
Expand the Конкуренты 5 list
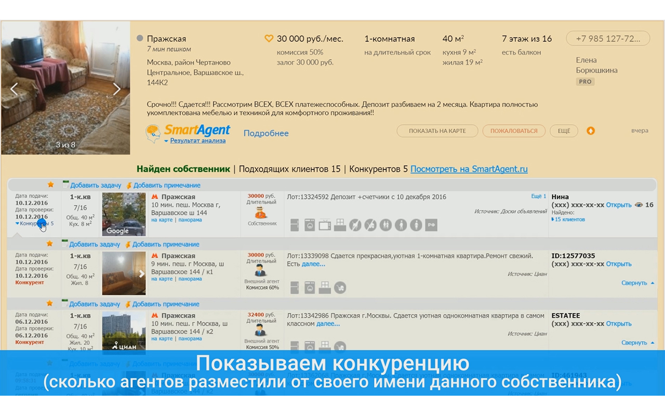point(35,224)
